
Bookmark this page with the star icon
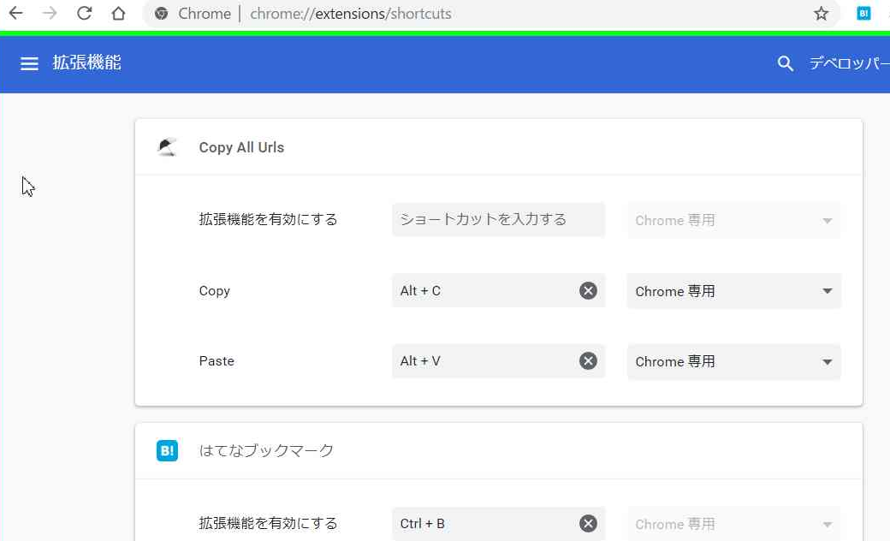click(x=822, y=13)
